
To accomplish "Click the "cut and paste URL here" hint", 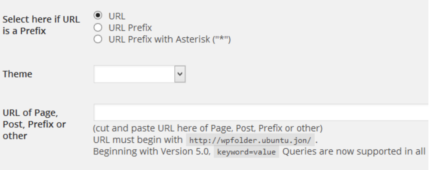I will tap(207, 128).
